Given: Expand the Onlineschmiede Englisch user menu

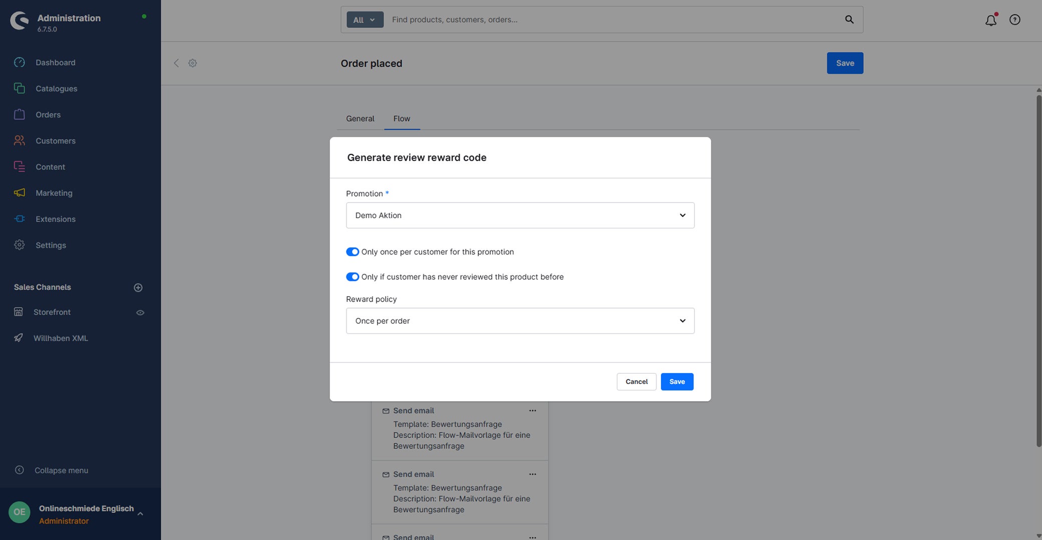Looking at the screenshot, I should [x=140, y=514].
